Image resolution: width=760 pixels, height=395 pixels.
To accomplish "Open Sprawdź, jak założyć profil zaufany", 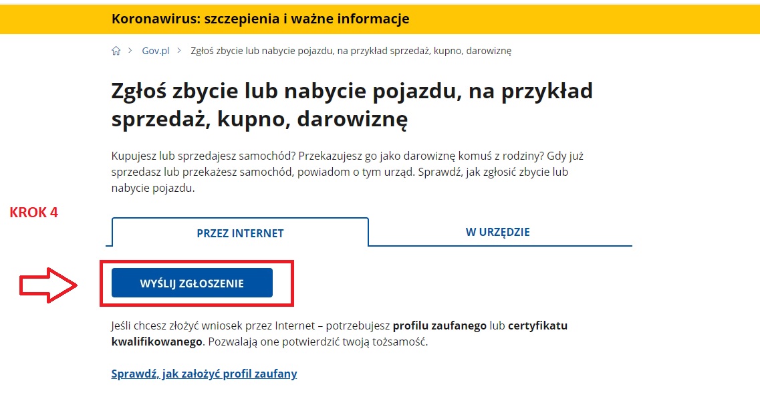I will coord(204,374).
